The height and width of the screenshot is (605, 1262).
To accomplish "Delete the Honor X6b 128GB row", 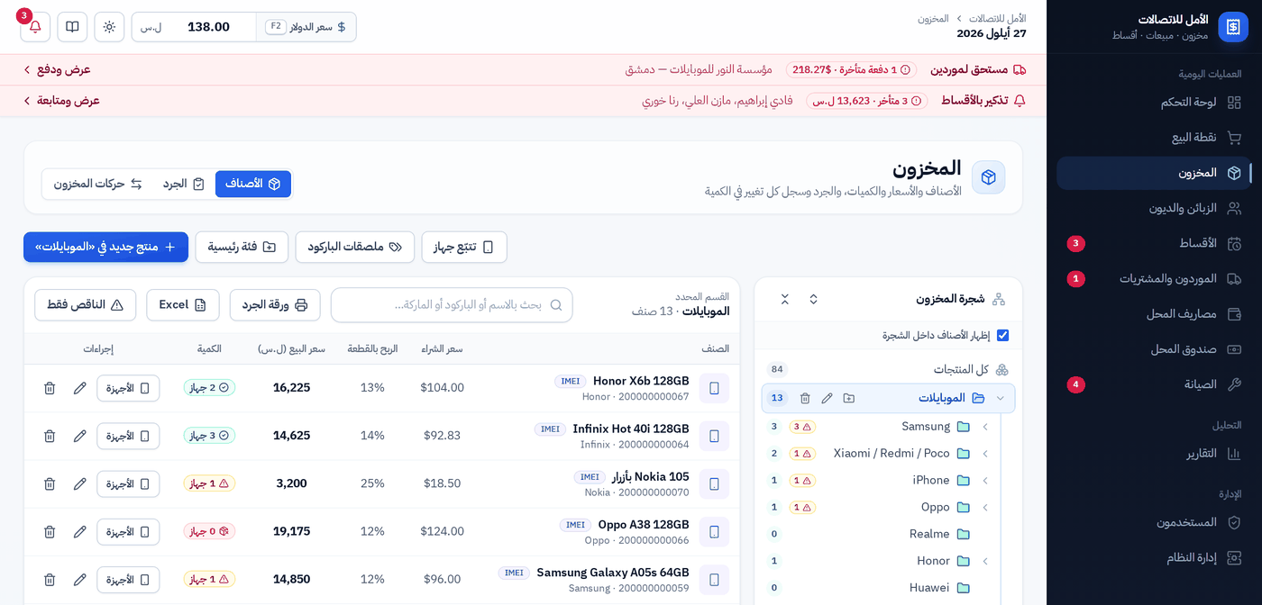I will (50, 388).
